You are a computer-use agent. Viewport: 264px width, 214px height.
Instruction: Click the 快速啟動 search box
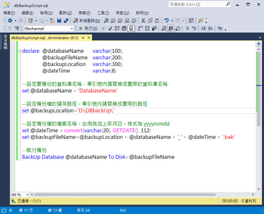196,4
